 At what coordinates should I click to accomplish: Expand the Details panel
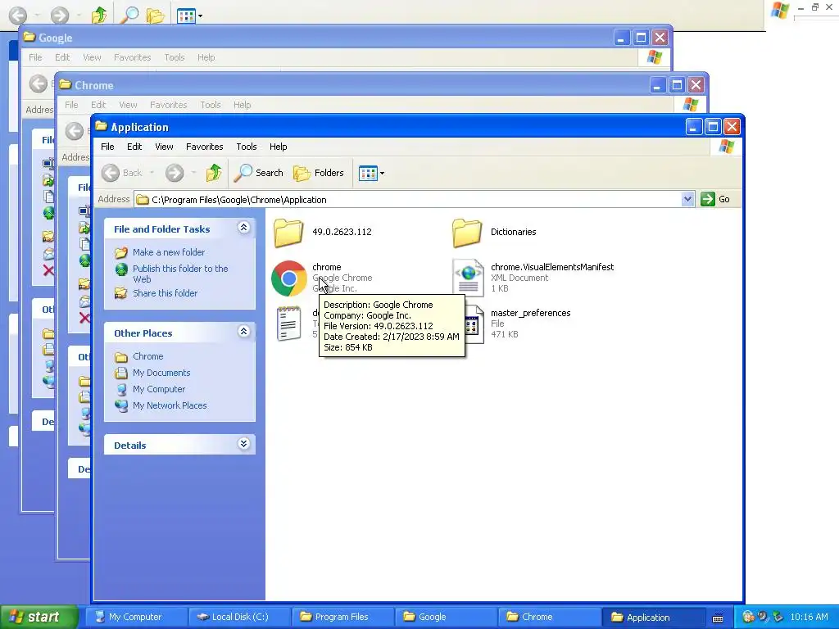pos(243,444)
